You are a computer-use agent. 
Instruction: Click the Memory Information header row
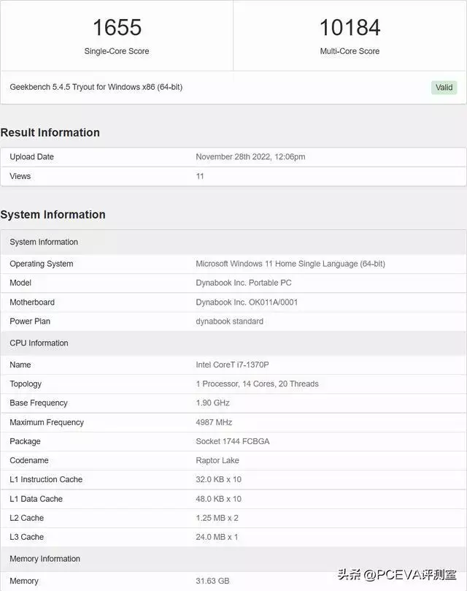233,559
